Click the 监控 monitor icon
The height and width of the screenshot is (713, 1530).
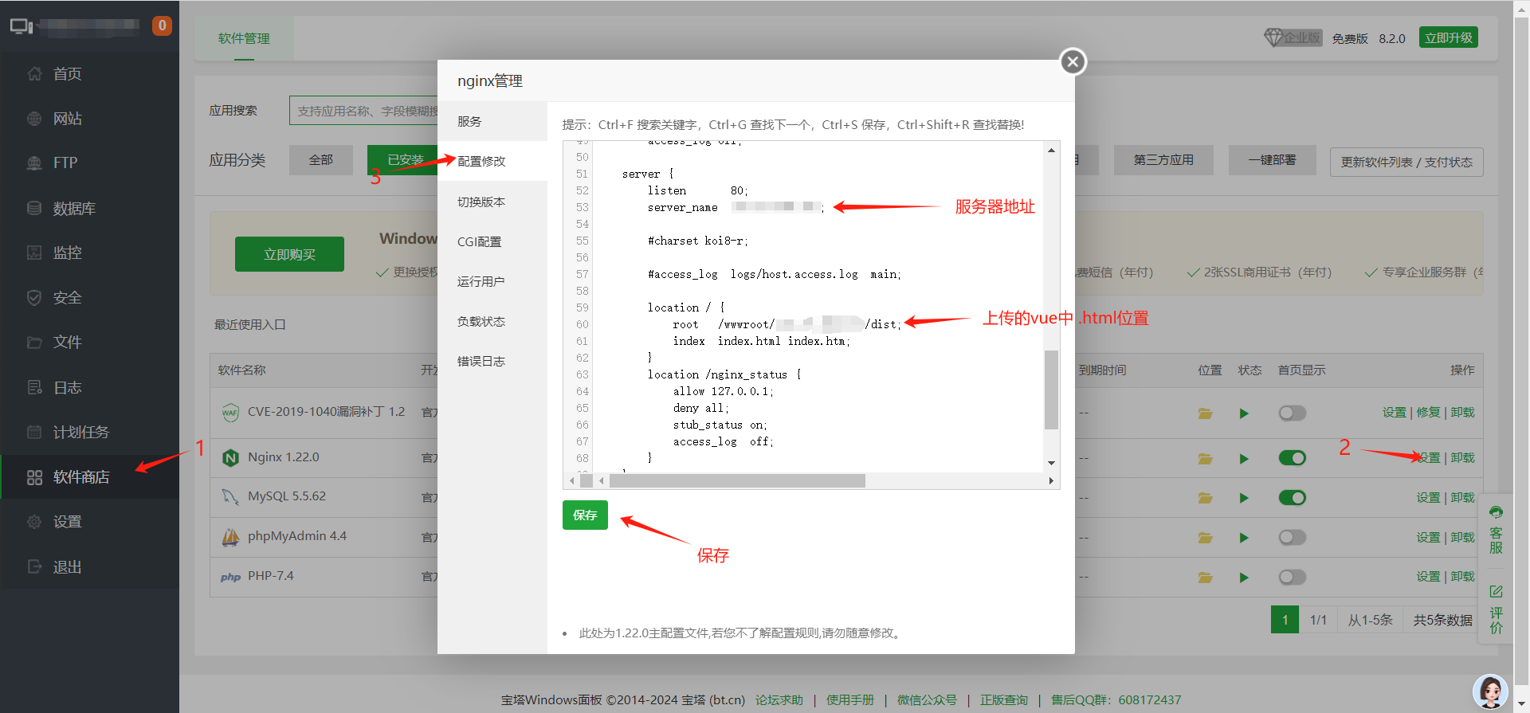click(x=34, y=253)
